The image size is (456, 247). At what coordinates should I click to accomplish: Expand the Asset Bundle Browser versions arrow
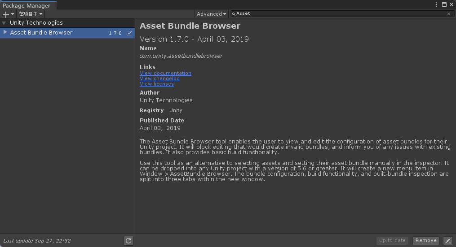point(5,32)
